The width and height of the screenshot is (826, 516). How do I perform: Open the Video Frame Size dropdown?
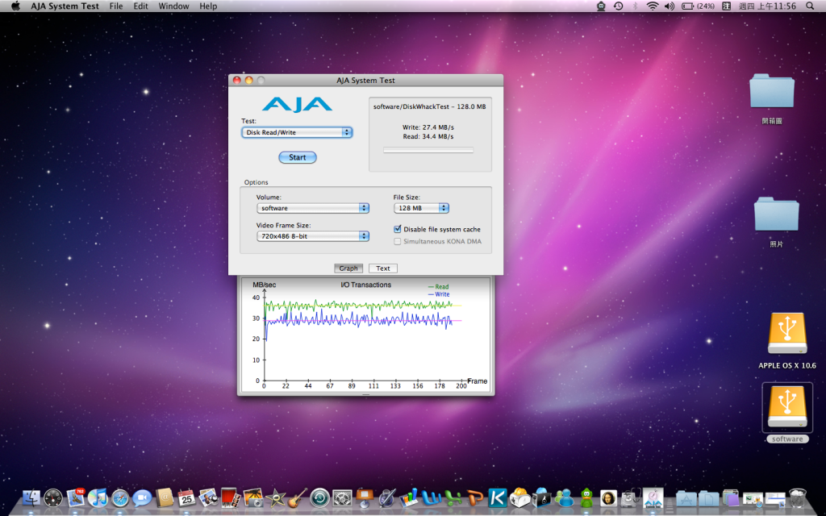coord(312,236)
